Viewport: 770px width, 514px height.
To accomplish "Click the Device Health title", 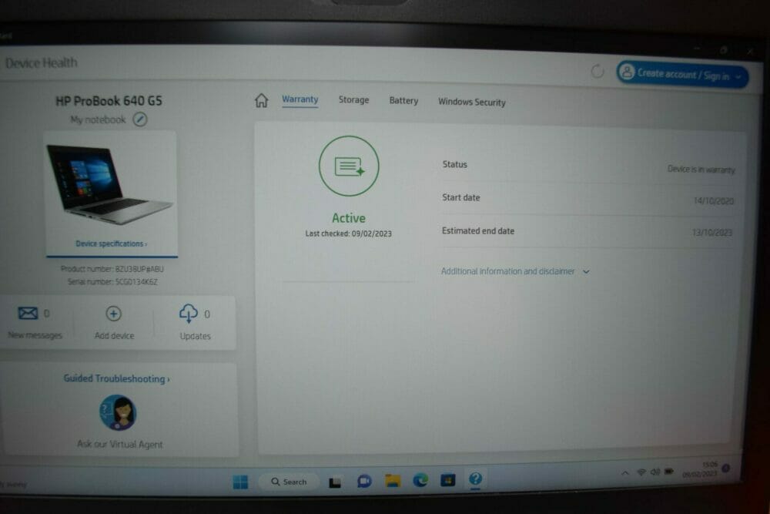I will [42, 63].
